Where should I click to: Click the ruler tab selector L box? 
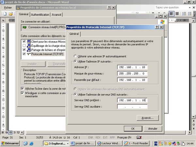3,20
